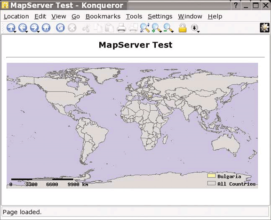
Task: Increase font size with the zoom-in magnifier
Action: pos(157,28)
